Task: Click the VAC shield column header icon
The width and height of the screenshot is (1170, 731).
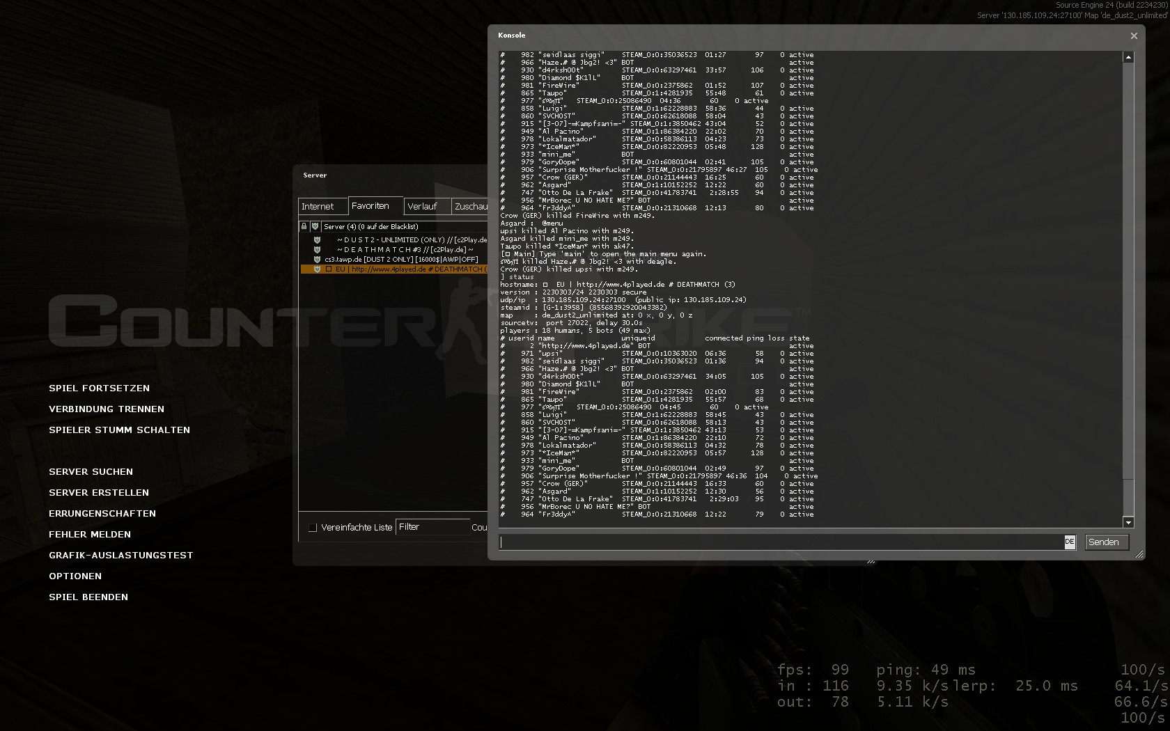Action: (x=315, y=226)
